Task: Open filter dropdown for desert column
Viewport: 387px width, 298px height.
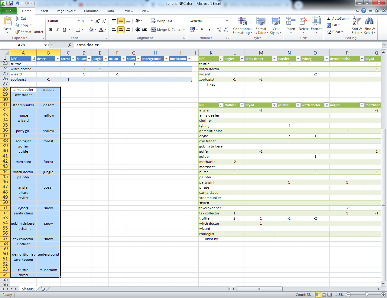Action: [x=57, y=59]
